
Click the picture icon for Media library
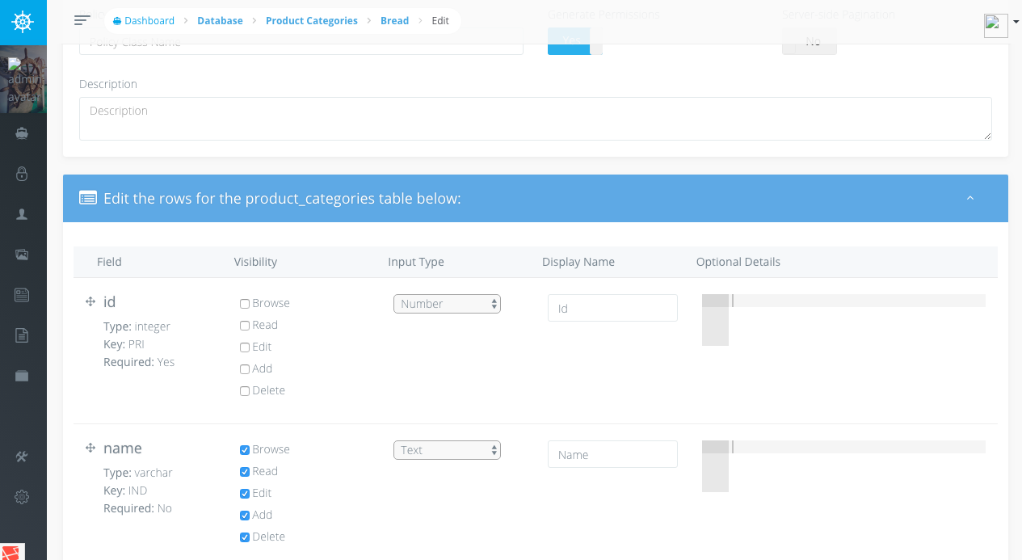(x=22, y=255)
